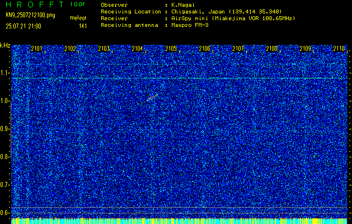Image resolution: width=352 pixels, height=224 pixels.
Task: Click the yellow-cyan signal level bar at bottom
Action: tap(179, 221)
